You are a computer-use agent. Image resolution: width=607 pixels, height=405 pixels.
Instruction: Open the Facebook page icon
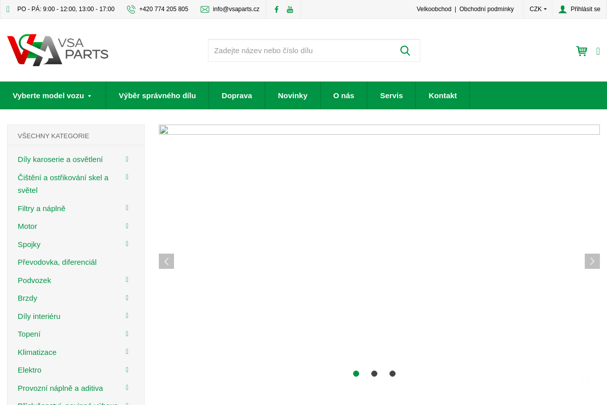coord(276,9)
